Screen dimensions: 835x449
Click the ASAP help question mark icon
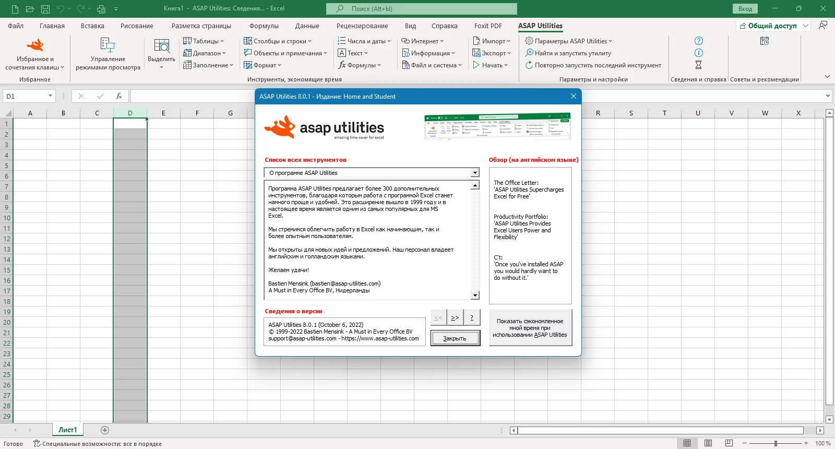tap(699, 41)
